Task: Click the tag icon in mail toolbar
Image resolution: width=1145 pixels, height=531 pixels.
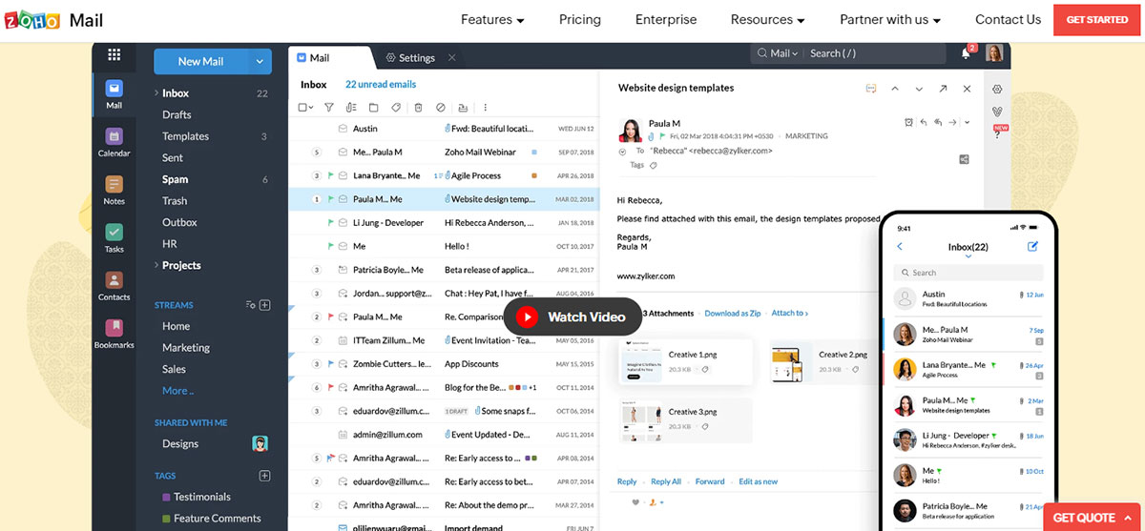Action: click(395, 108)
